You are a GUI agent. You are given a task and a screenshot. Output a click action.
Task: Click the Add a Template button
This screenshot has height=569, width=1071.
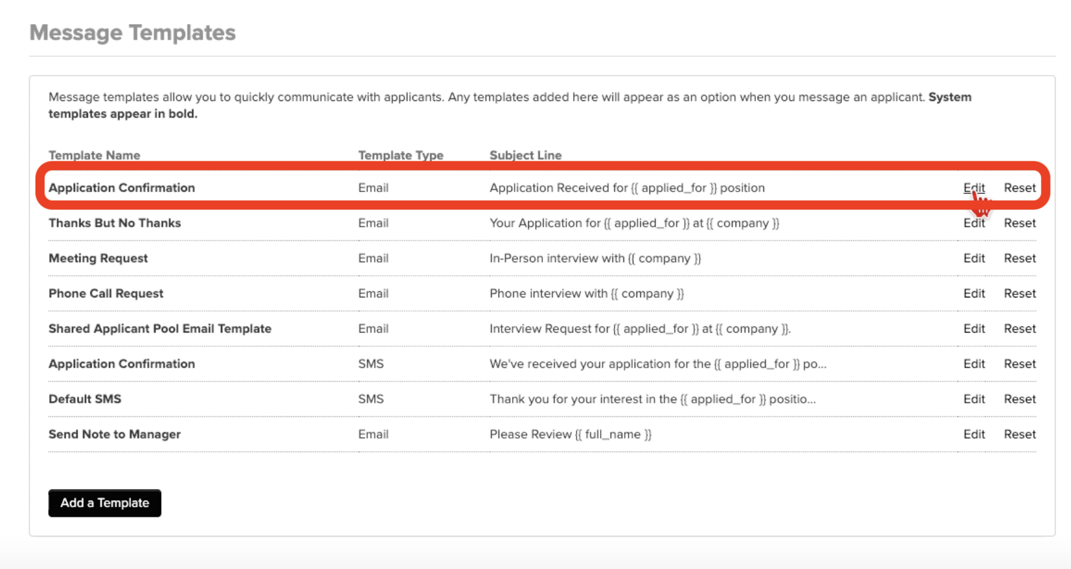point(105,502)
